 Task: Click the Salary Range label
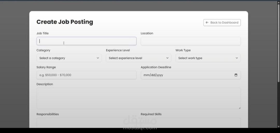pos(46,67)
